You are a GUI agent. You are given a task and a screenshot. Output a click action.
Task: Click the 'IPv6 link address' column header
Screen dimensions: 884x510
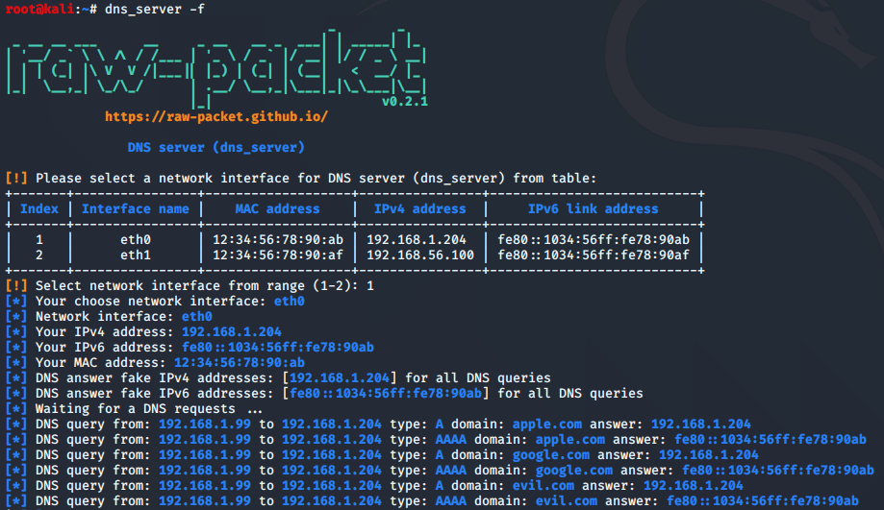(x=594, y=208)
